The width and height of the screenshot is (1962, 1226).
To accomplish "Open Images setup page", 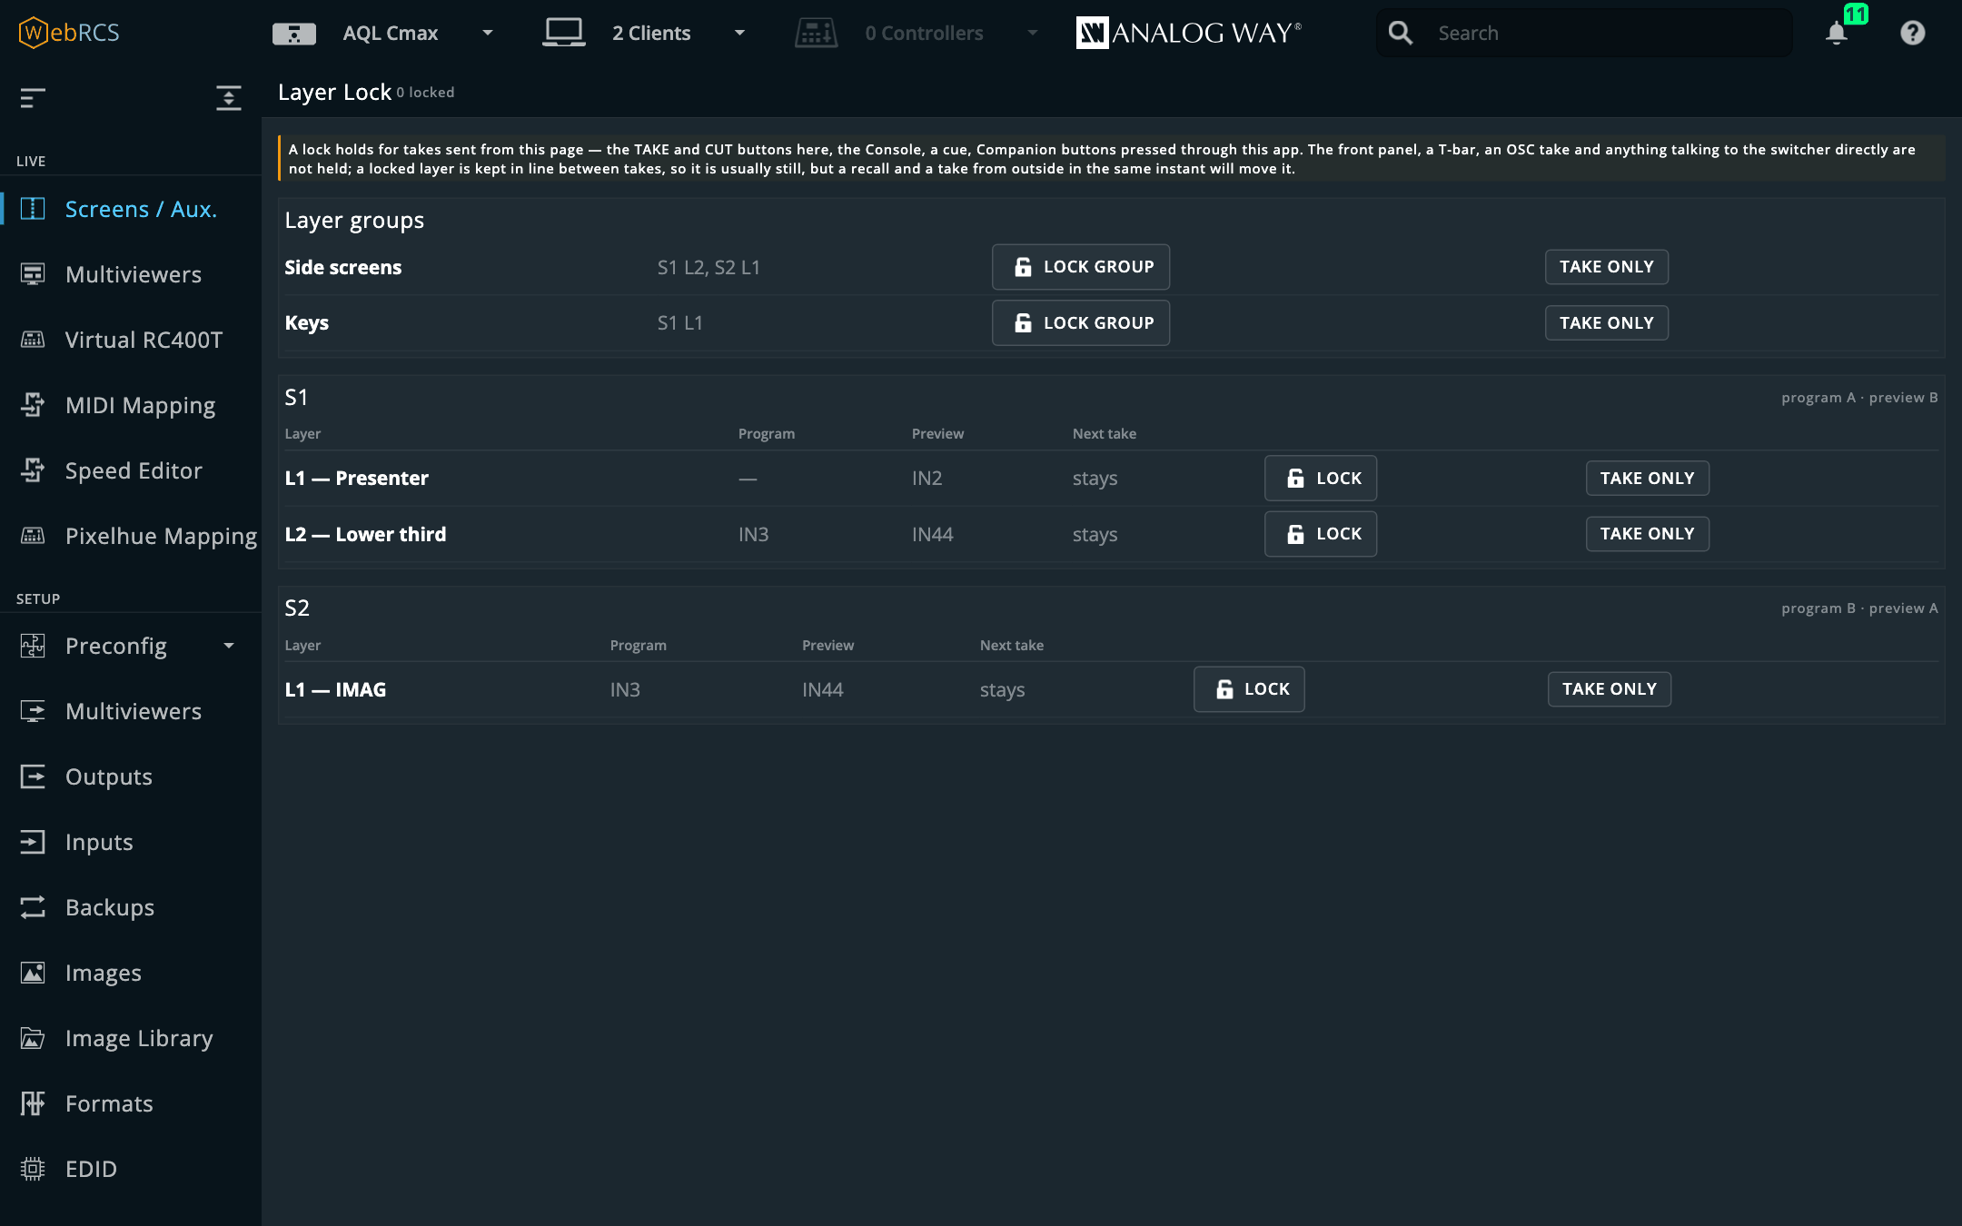I will tap(131, 973).
